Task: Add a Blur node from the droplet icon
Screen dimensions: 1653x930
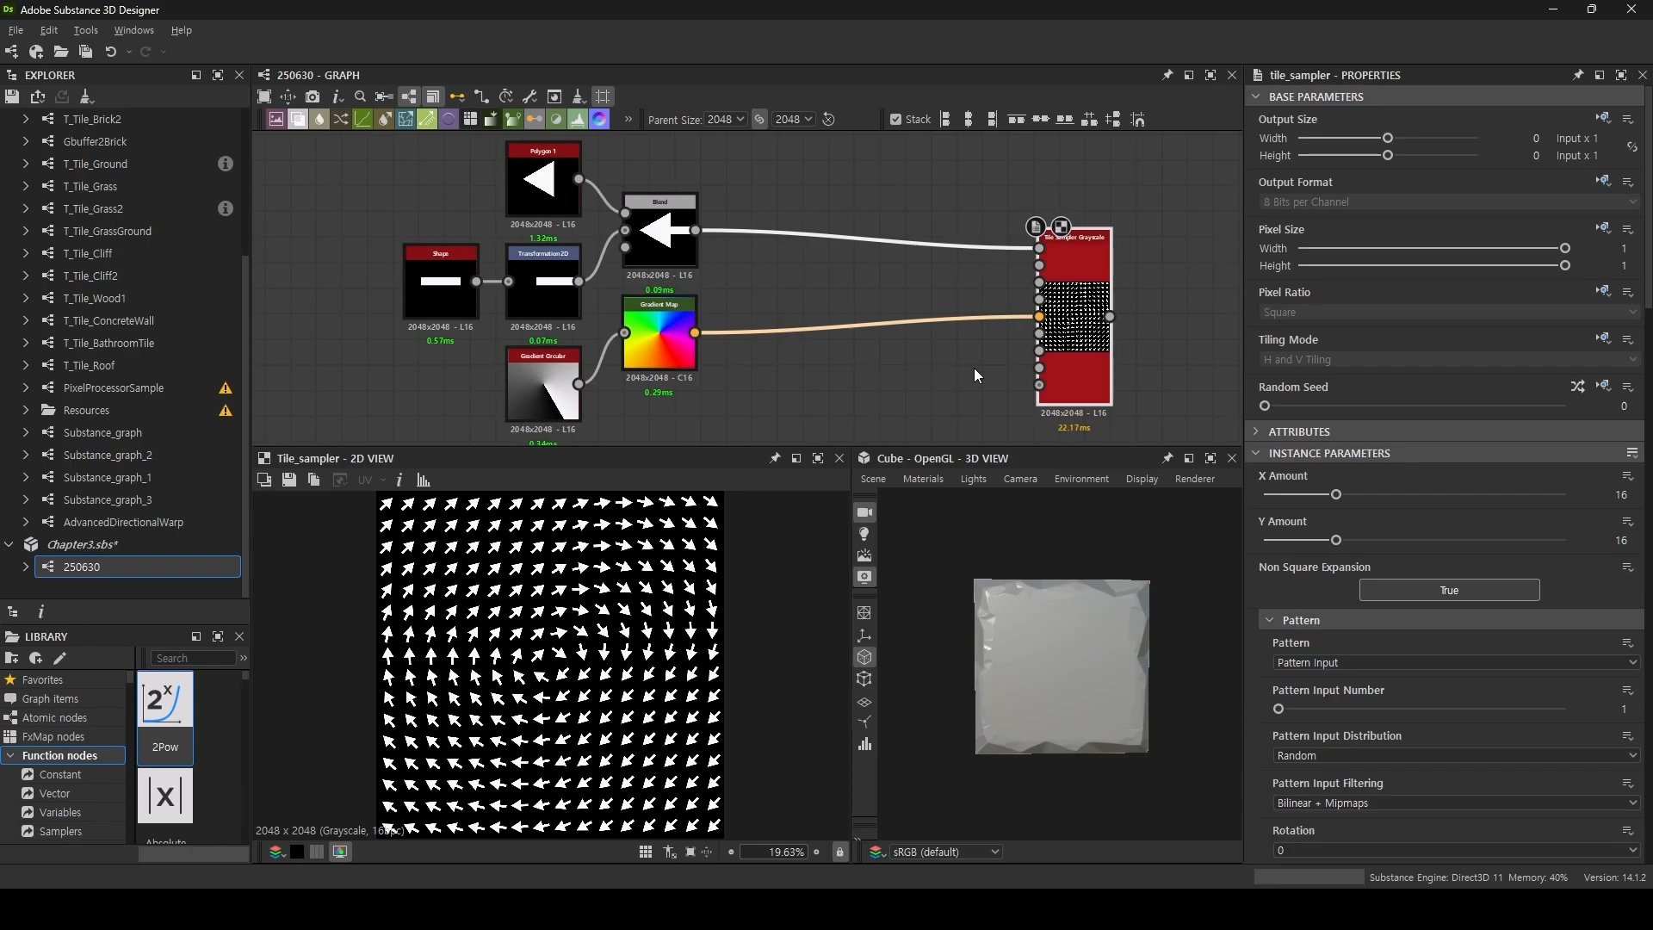Action: click(319, 120)
